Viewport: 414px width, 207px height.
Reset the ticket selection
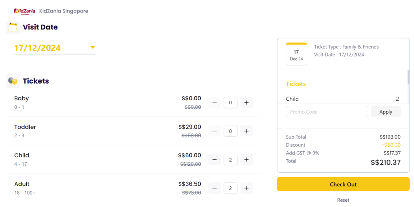343,200
